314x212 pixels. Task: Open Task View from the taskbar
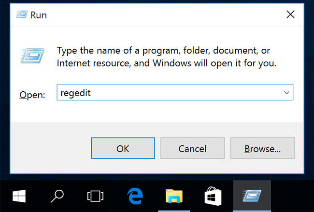[95, 196]
